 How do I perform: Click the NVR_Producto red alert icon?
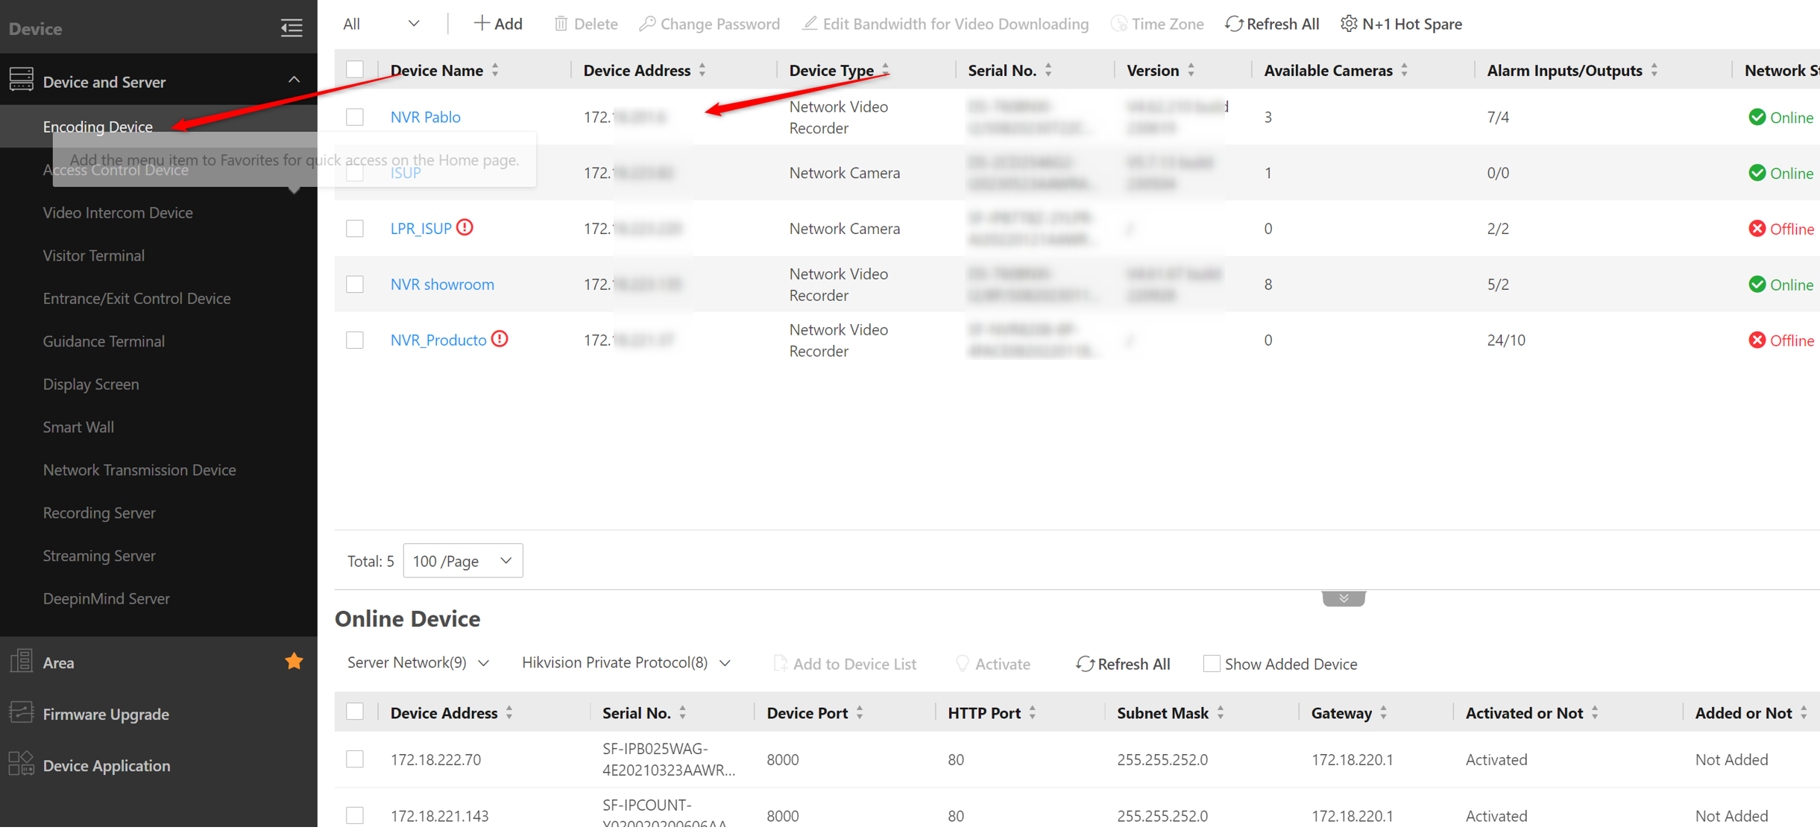coord(500,339)
